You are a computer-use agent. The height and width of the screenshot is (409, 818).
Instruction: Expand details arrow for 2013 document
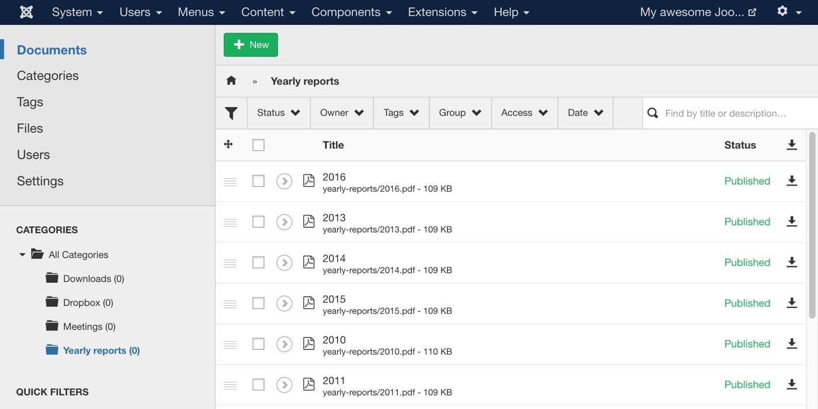pos(284,222)
